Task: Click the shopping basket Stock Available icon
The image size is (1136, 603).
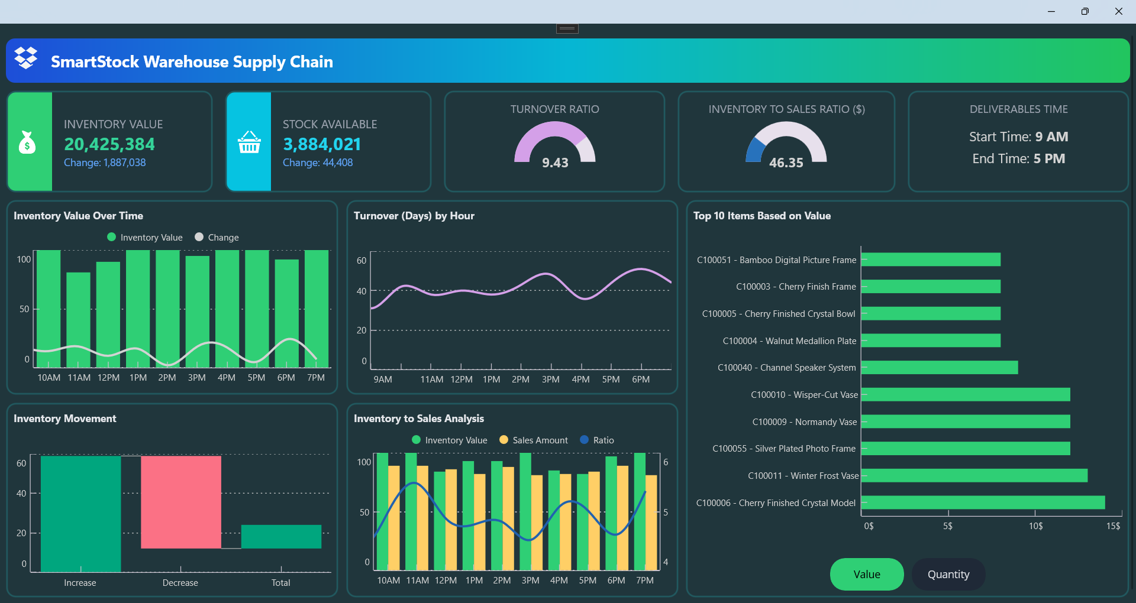Action: (x=248, y=142)
